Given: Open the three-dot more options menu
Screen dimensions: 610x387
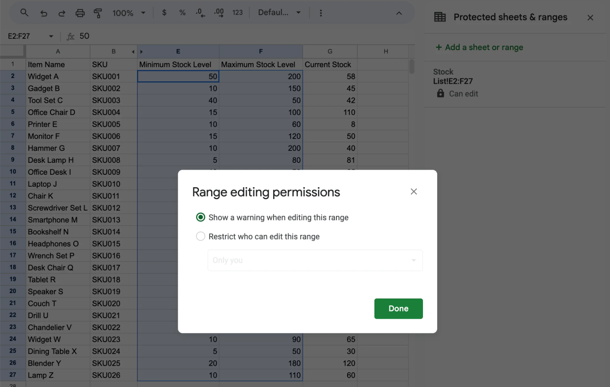Looking at the screenshot, I should [x=321, y=13].
